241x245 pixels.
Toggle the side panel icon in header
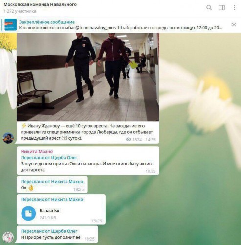[221, 8]
